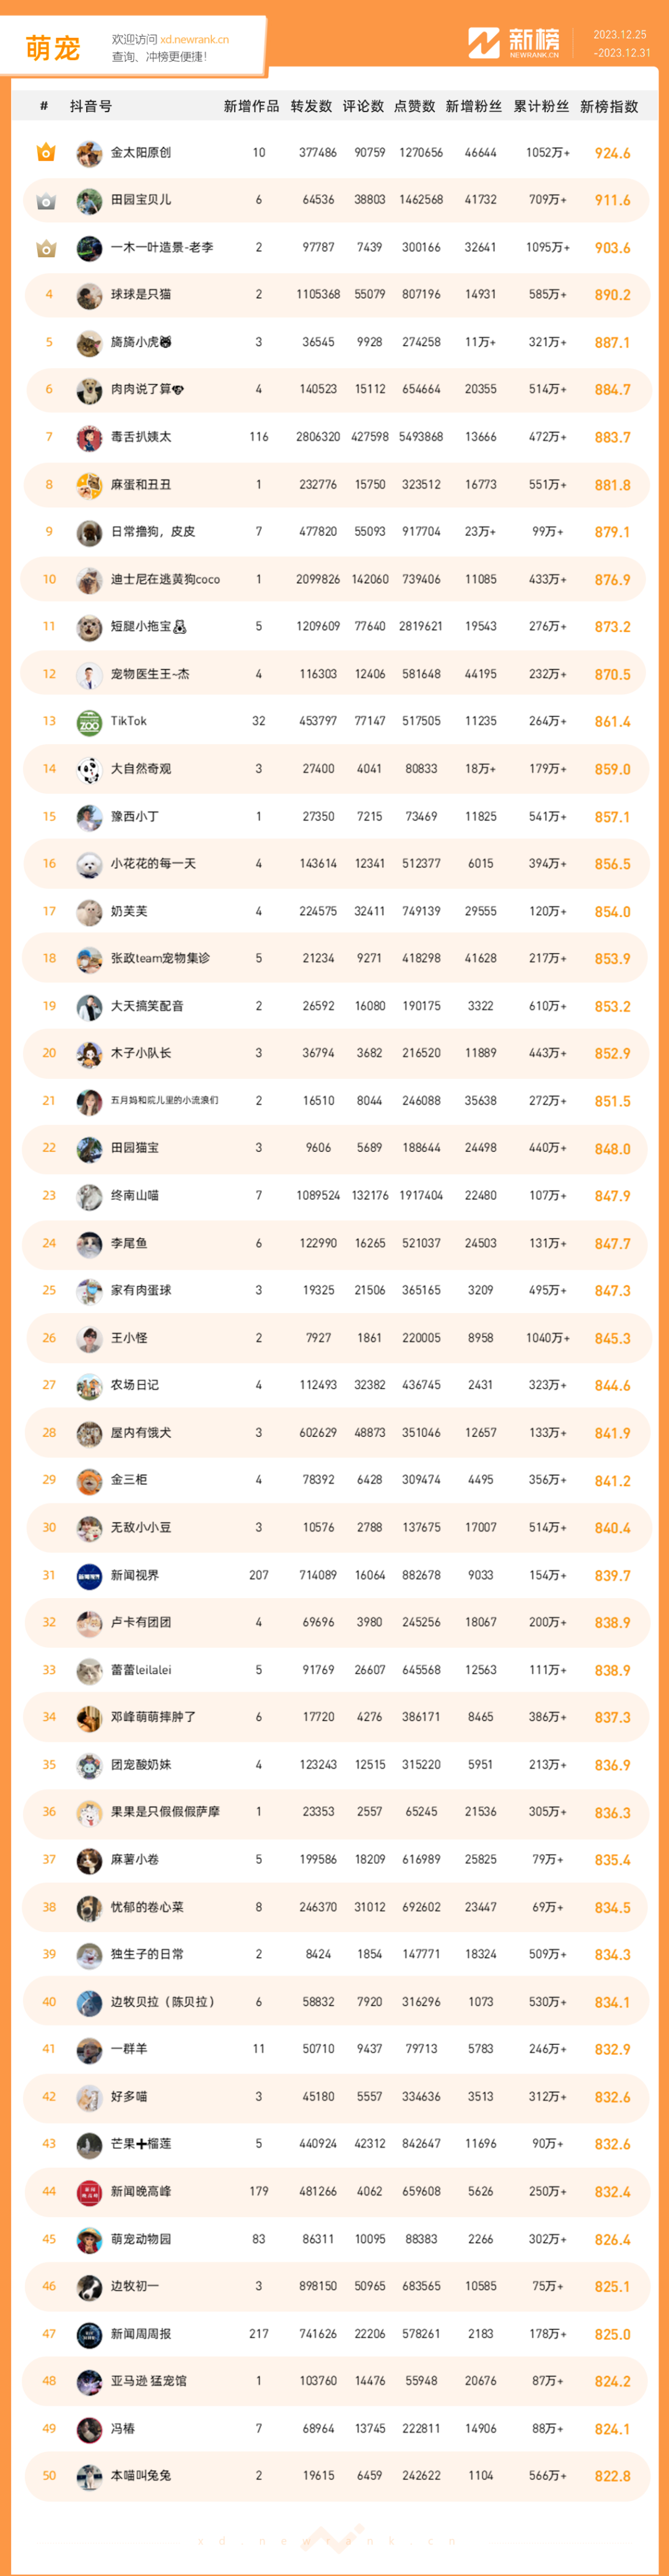Screen dimensions: 669x2576
Task: Click 新闻视界 channel avatar
Action: (89, 1576)
